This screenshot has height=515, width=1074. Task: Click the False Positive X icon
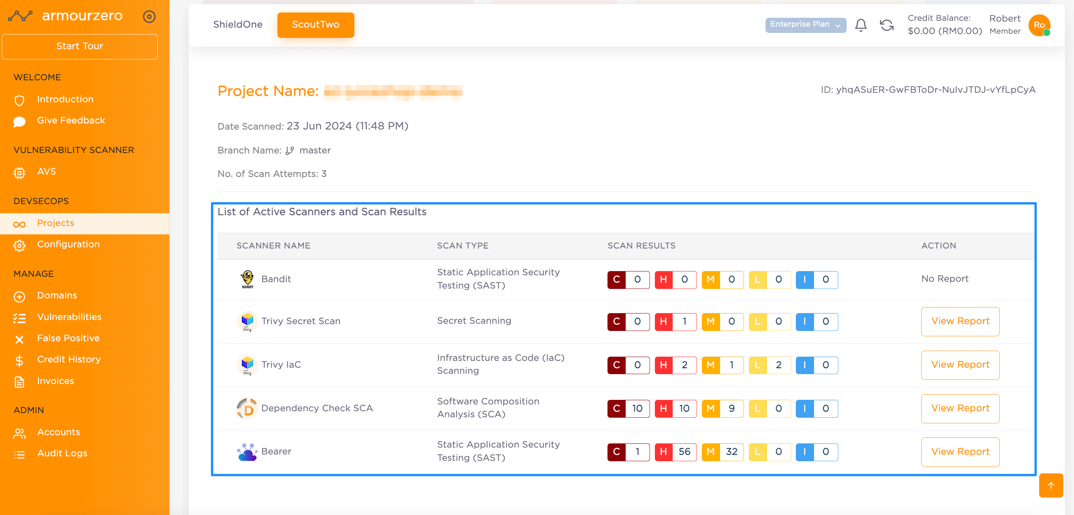pos(19,339)
